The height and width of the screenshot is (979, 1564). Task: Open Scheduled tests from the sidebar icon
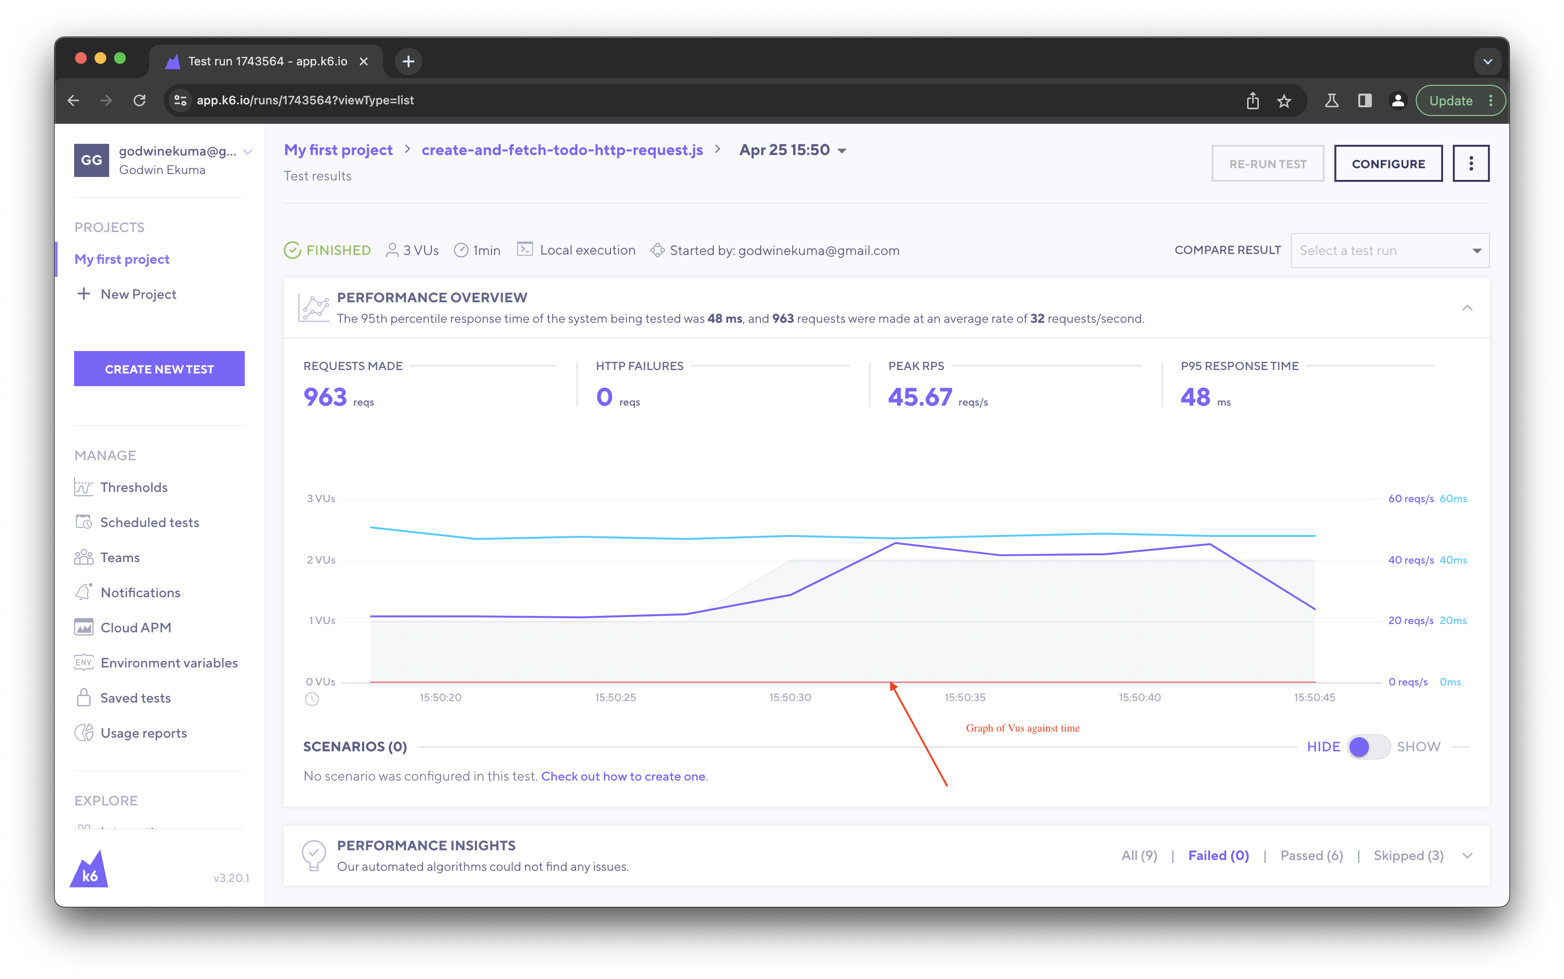click(x=84, y=522)
